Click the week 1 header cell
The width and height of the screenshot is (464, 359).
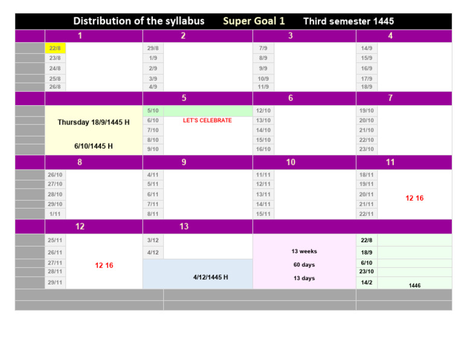(94, 36)
